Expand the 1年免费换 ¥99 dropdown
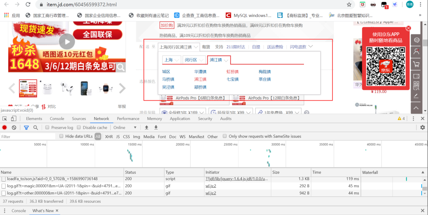Image resolution: width=428 pixels, height=215 pixels. [x=279, y=112]
